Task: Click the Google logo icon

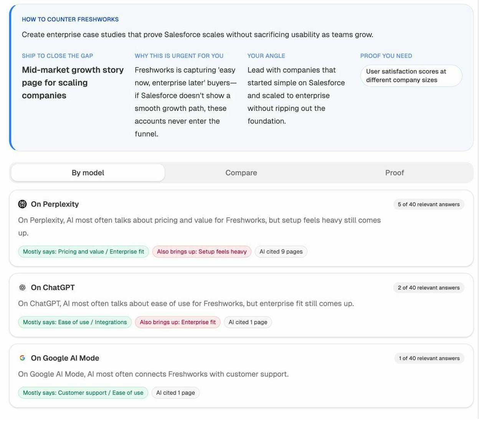Action: (x=22, y=358)
